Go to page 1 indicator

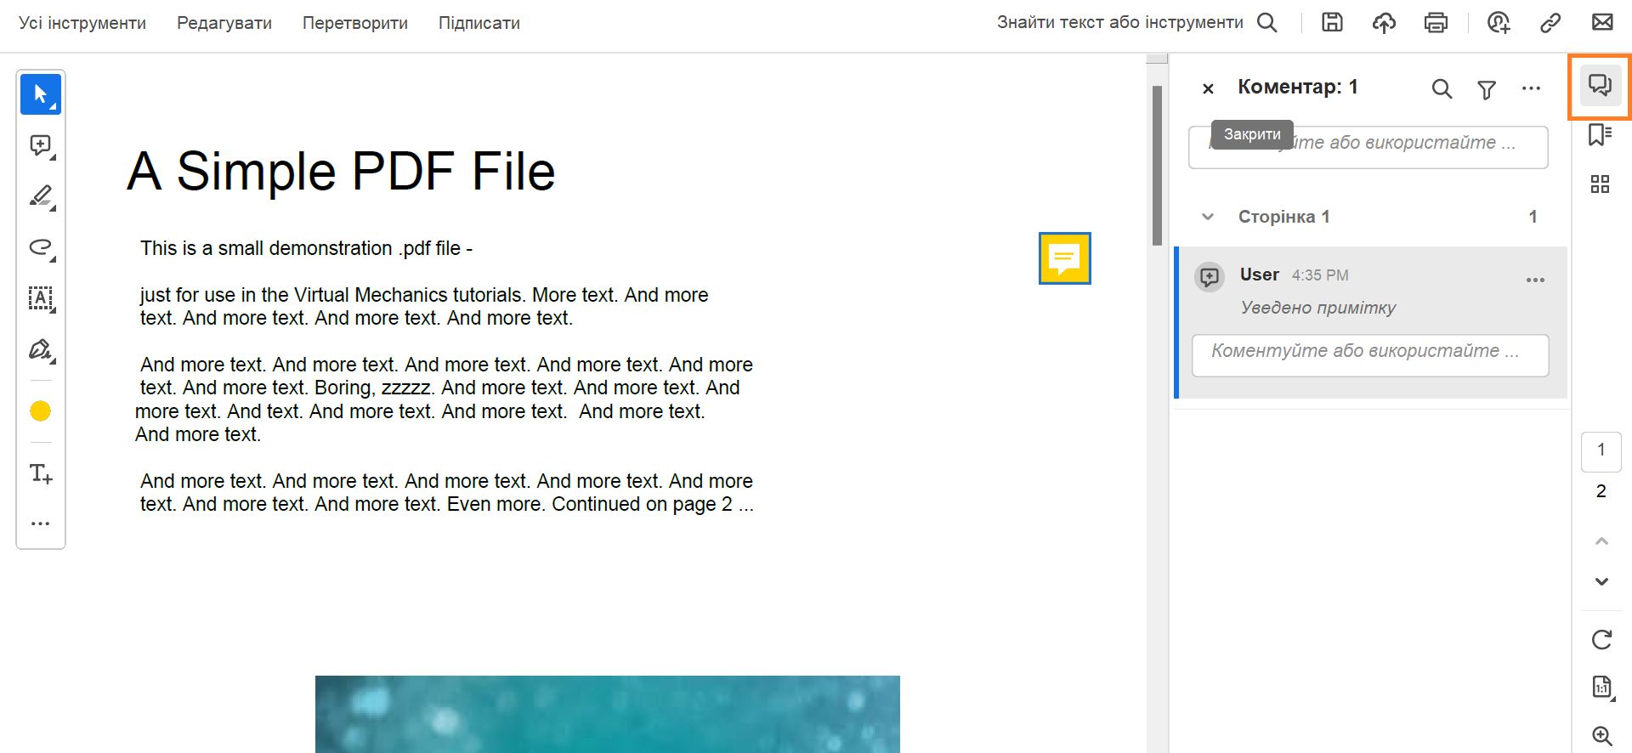coord(1601,451)
